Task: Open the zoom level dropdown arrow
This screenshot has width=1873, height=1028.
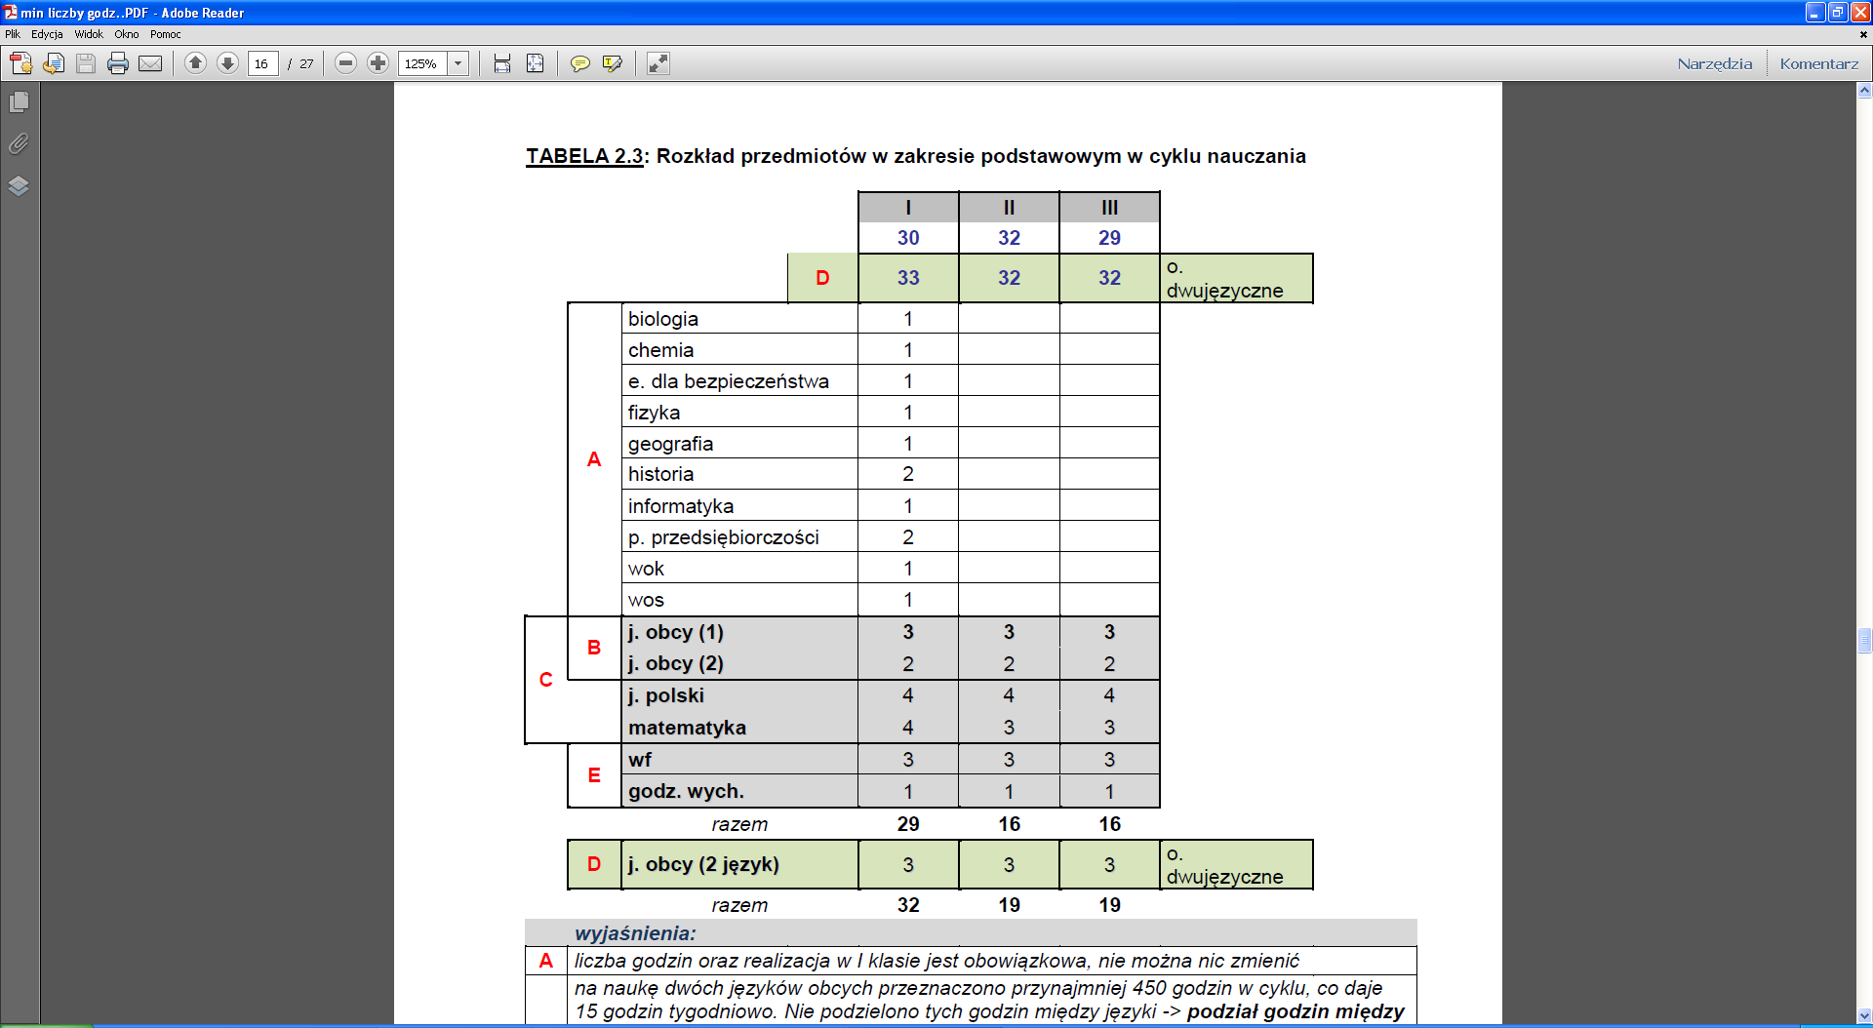Action: (x=458, y=63)
